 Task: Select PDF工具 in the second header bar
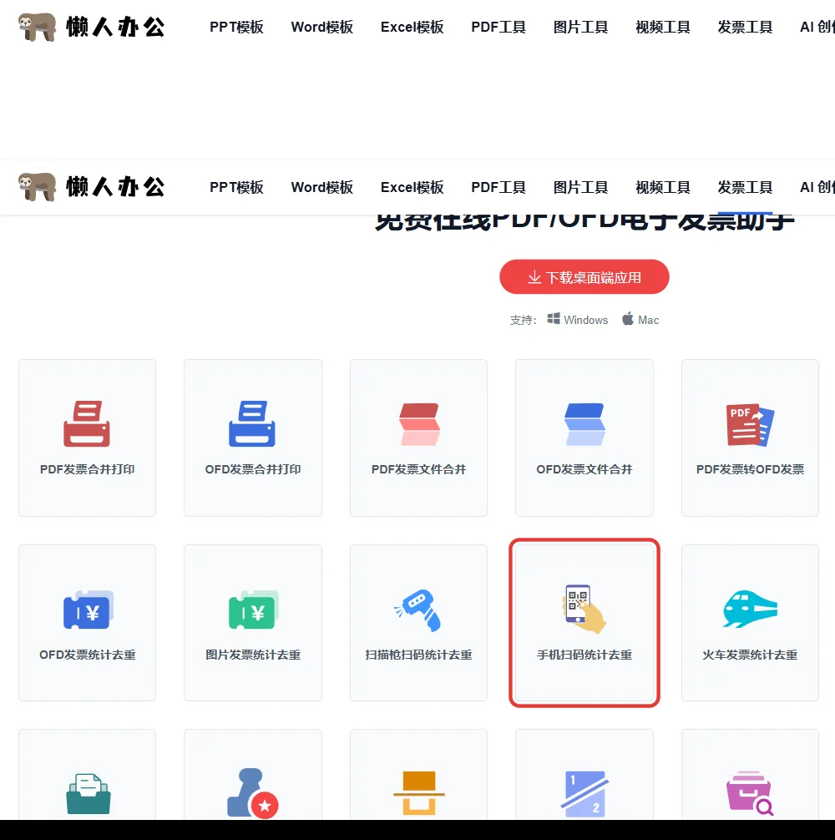point(498,187)
